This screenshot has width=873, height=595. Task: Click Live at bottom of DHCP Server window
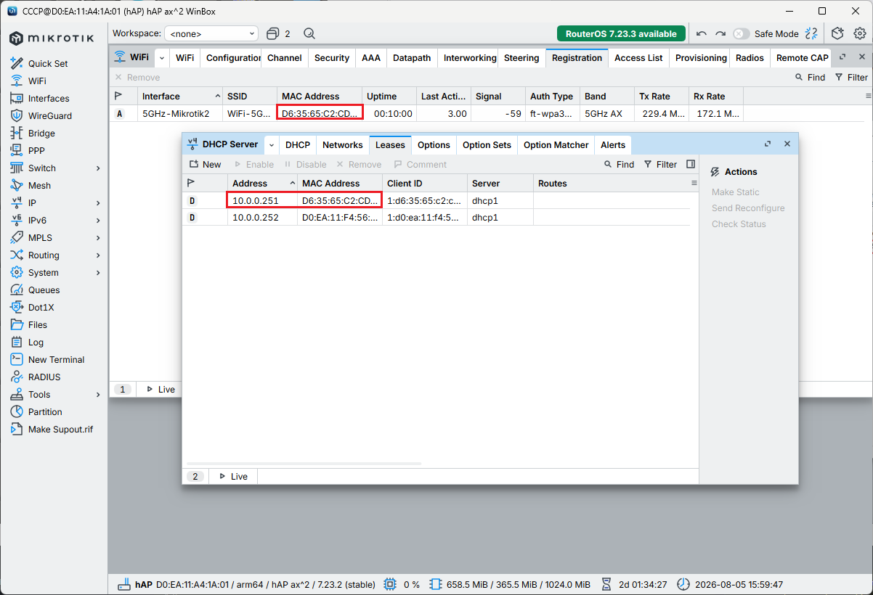233,477
